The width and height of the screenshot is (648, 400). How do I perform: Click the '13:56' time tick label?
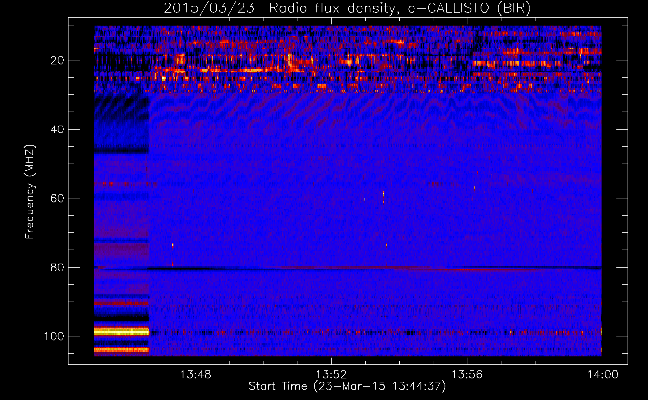tap(467, 375)
